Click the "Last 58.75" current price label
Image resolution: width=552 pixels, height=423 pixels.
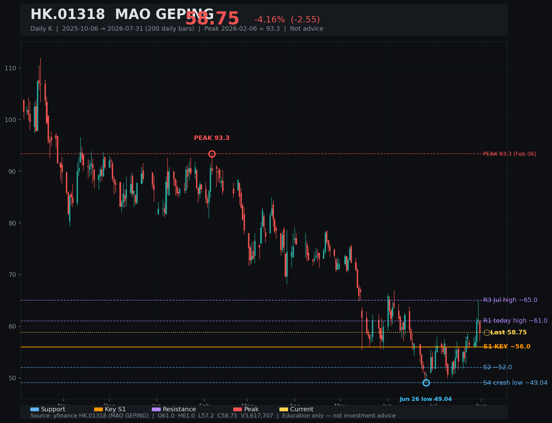[509, 332]
